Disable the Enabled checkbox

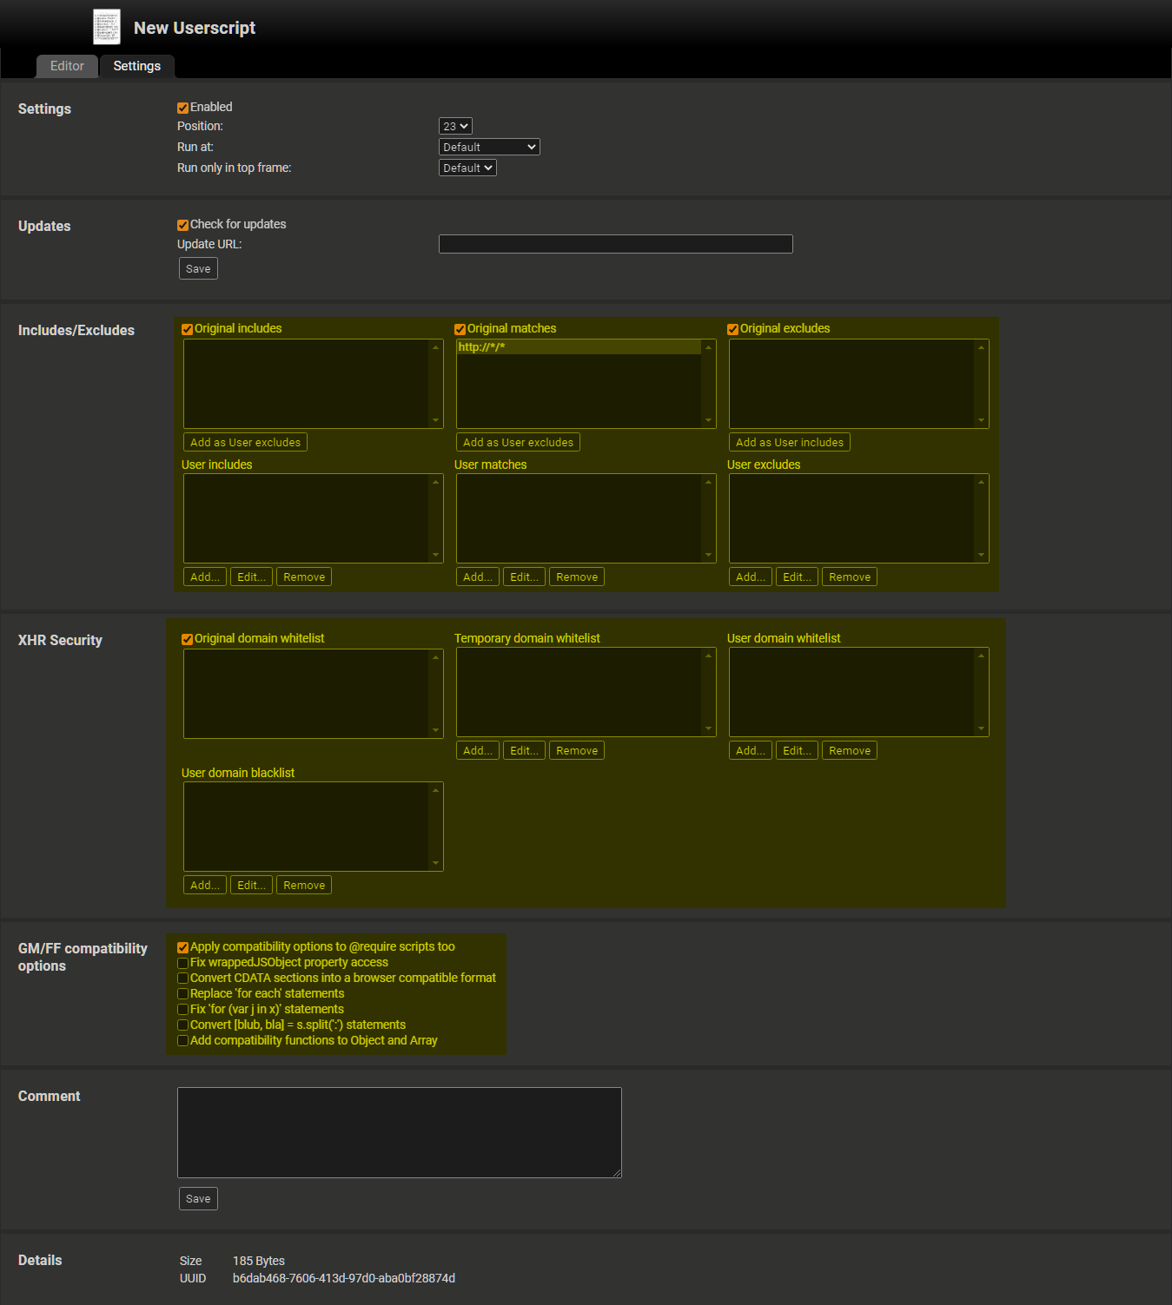tap(182, 107)
